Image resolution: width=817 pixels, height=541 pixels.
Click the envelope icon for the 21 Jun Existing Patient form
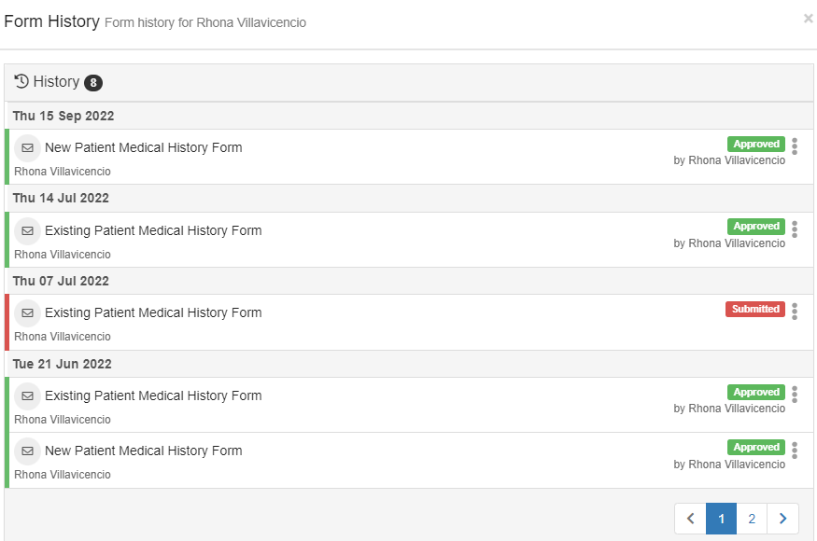(x=27, y=395)
